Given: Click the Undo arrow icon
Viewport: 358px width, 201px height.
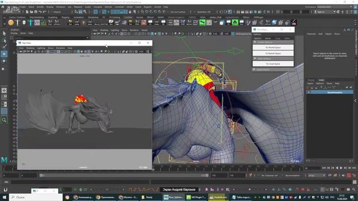Looking at the screenshot, I should click(40, 12).
